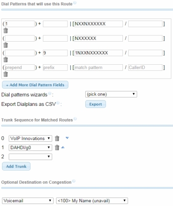
Task: Click Add More Dial Pattern Fields button
Action: click(35, 85)
